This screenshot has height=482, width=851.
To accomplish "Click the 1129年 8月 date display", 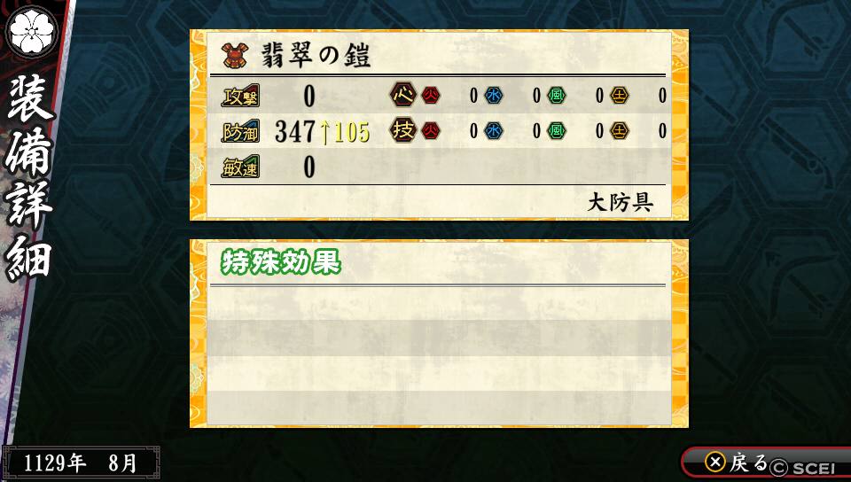I will 81,463.
